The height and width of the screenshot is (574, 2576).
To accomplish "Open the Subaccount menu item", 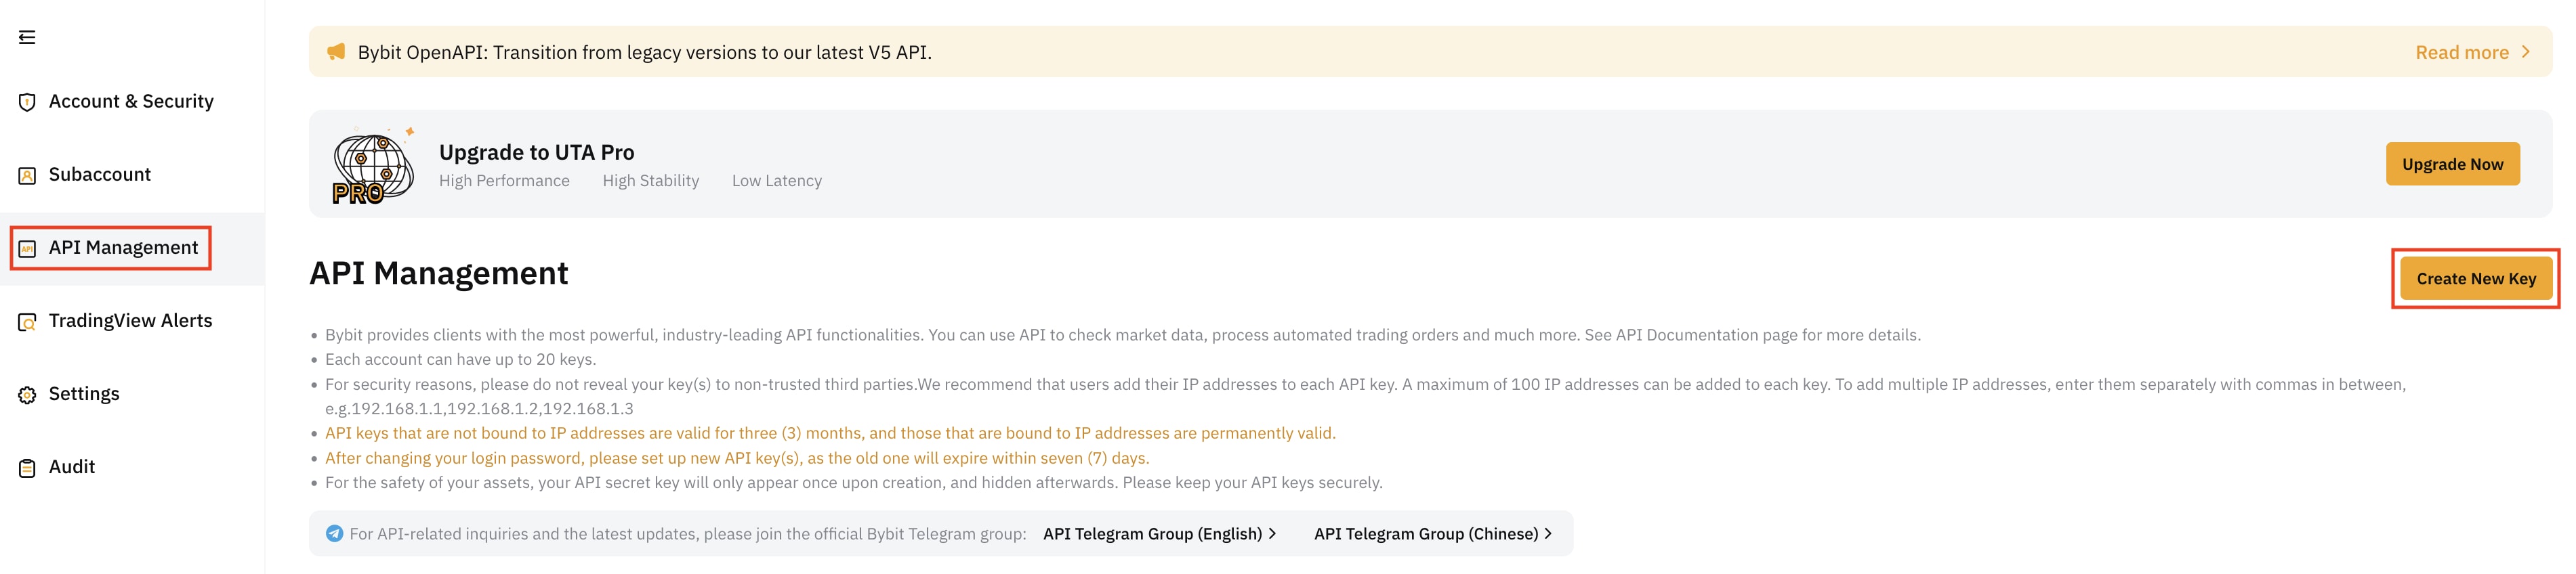I will 100,175.
